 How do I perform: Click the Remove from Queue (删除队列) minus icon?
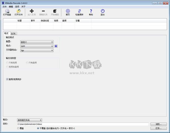tap(43, 11)
